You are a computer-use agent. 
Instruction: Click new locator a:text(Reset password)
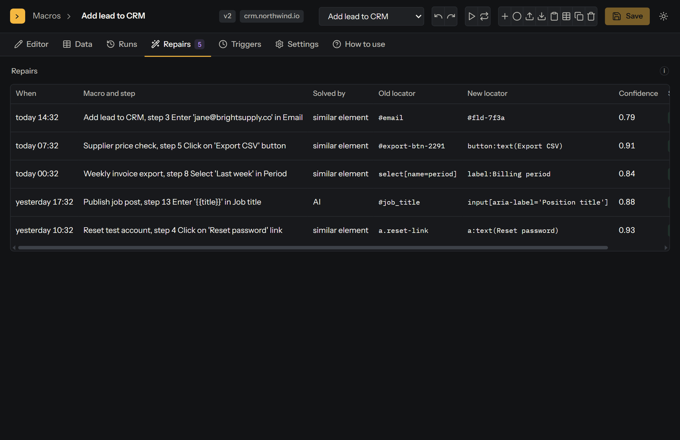coord(513,230)
